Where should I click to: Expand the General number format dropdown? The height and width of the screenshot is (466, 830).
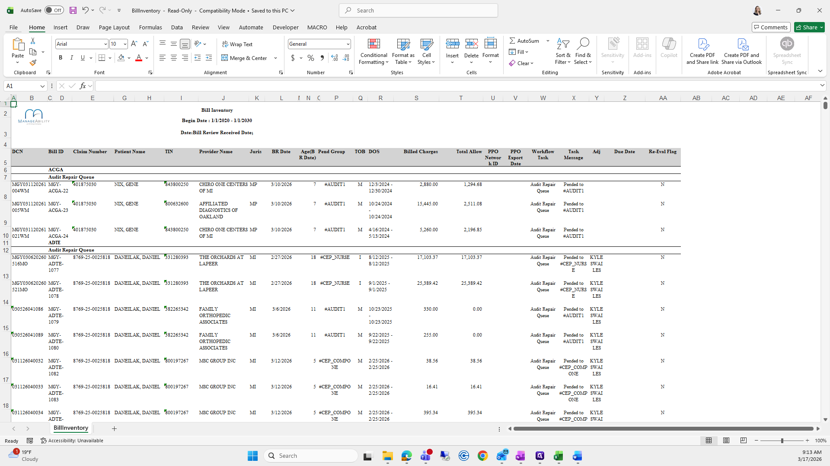pyautogui.click(x=348, y=44)
